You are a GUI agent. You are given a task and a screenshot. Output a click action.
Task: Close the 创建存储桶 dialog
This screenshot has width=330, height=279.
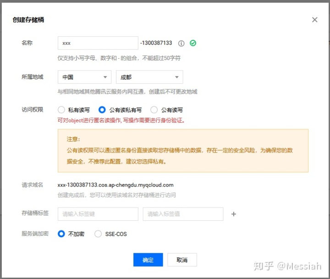click(x=314, y=20)
